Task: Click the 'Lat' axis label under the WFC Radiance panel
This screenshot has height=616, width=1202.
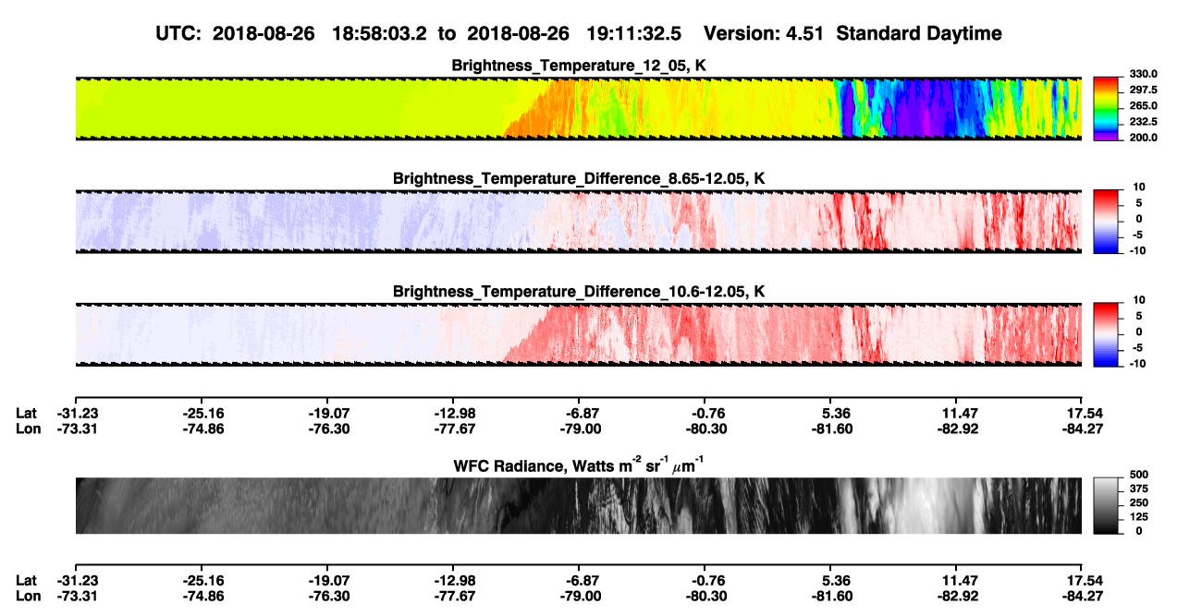Action: point(27,580)
